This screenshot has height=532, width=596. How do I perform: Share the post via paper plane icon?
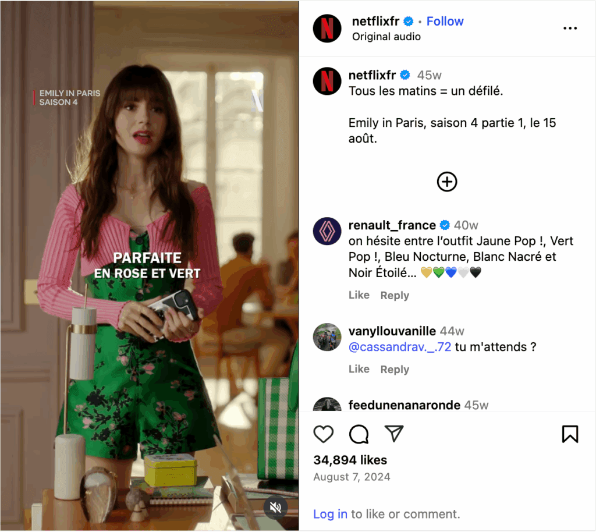click(394, 433)
